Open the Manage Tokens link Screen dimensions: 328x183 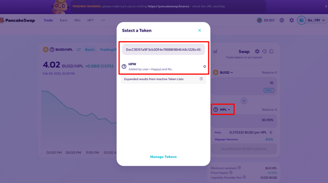tap(163, 157)
